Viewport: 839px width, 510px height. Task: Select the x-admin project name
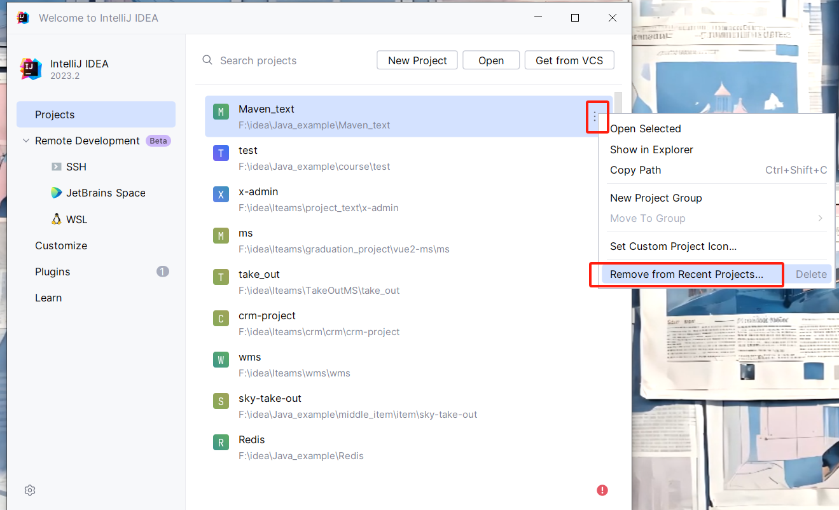[x=258, y=191]
